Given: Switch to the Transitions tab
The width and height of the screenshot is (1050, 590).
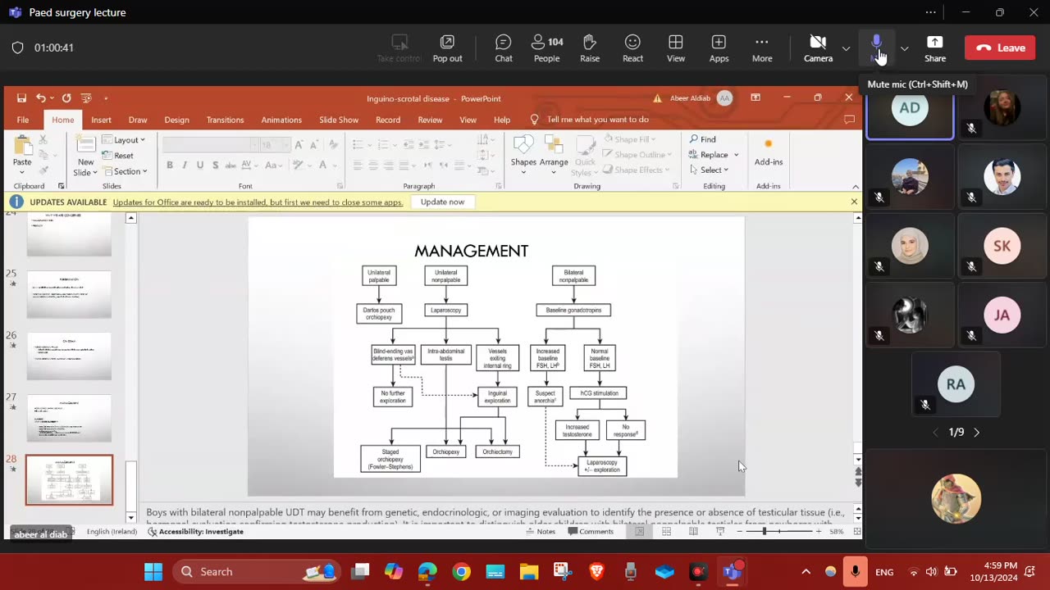Looking at the screenshot, I should pyautogui.click(x=225, y=120).
